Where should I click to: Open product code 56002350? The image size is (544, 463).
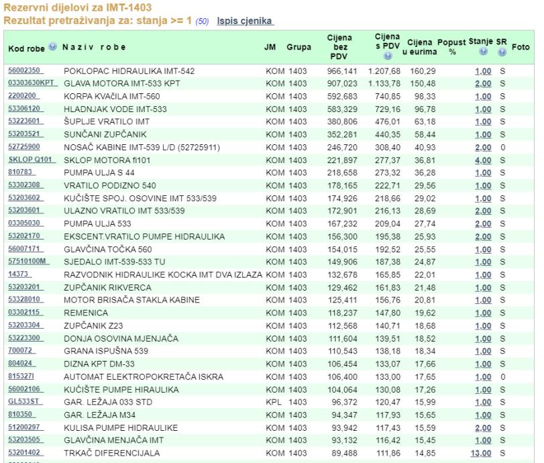click(x=25, y=70)
